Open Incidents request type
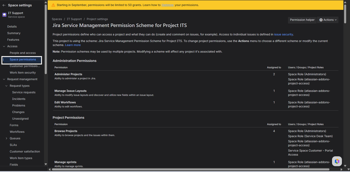 [19, 99]
